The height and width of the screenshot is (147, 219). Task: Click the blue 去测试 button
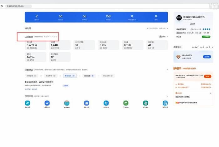click(x=66, y=86)
